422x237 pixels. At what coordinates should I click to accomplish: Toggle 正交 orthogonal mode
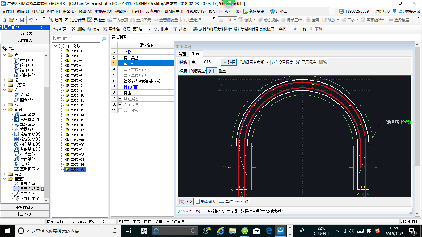tap(186, 202)
